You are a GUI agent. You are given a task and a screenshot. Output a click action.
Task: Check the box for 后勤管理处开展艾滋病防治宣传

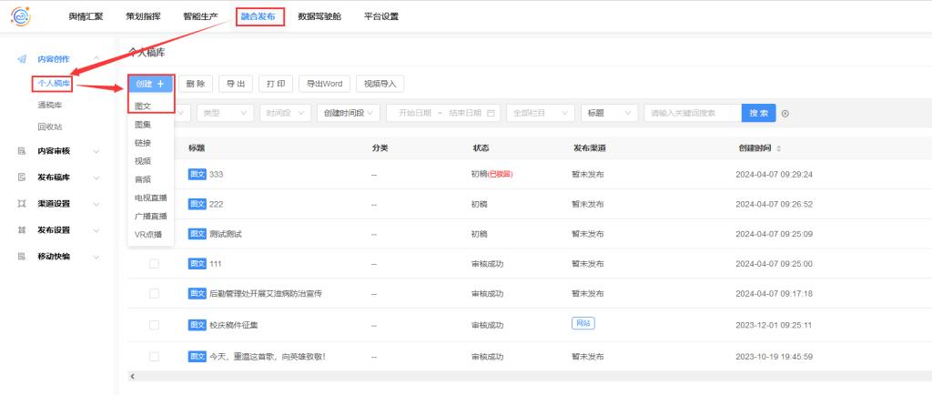(x=154, y=293)
